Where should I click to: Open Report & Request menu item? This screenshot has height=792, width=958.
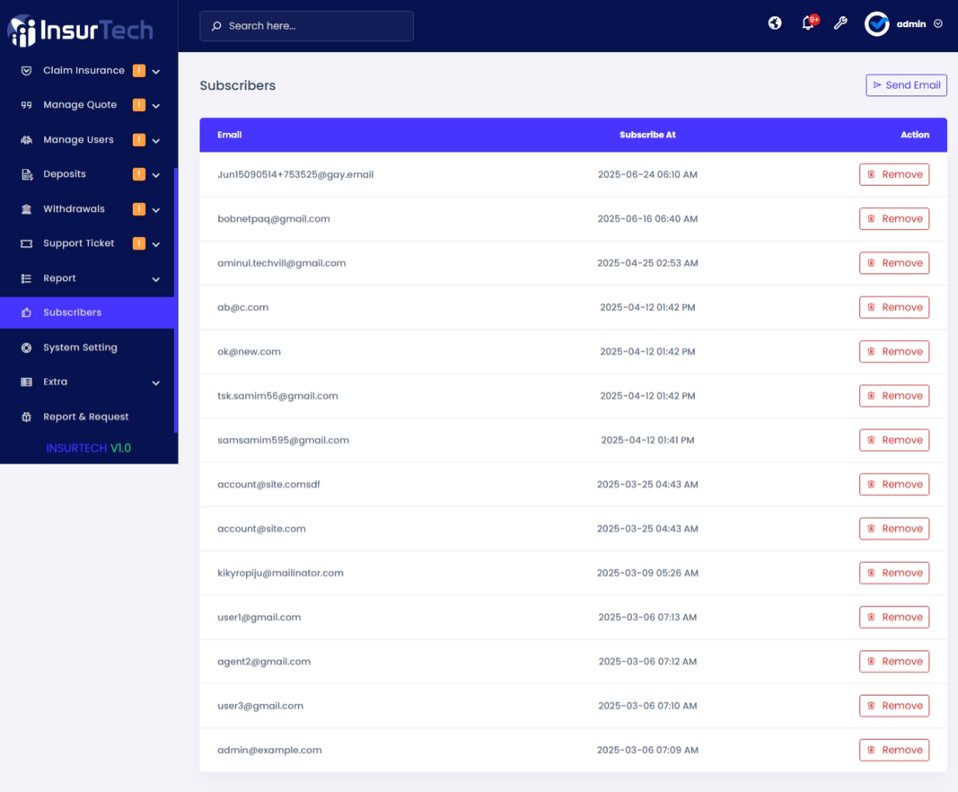[87, 416]
